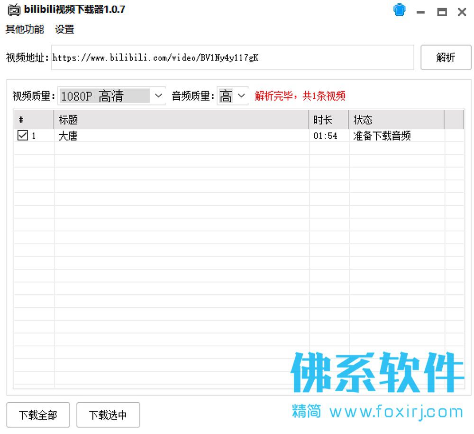Click the bilibili TV app icon
The image size is (474, 434).
(14, 9)
